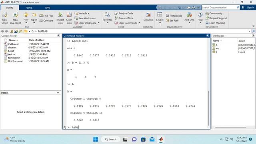
Task: Click Compare files
Action: [46, 20]
